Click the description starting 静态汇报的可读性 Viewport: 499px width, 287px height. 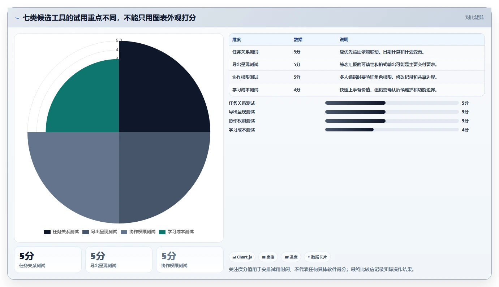(x=389, y=65)
